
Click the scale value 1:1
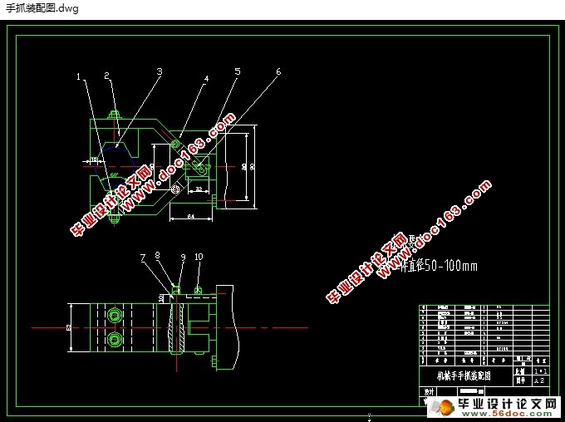[x=541, y=371]
